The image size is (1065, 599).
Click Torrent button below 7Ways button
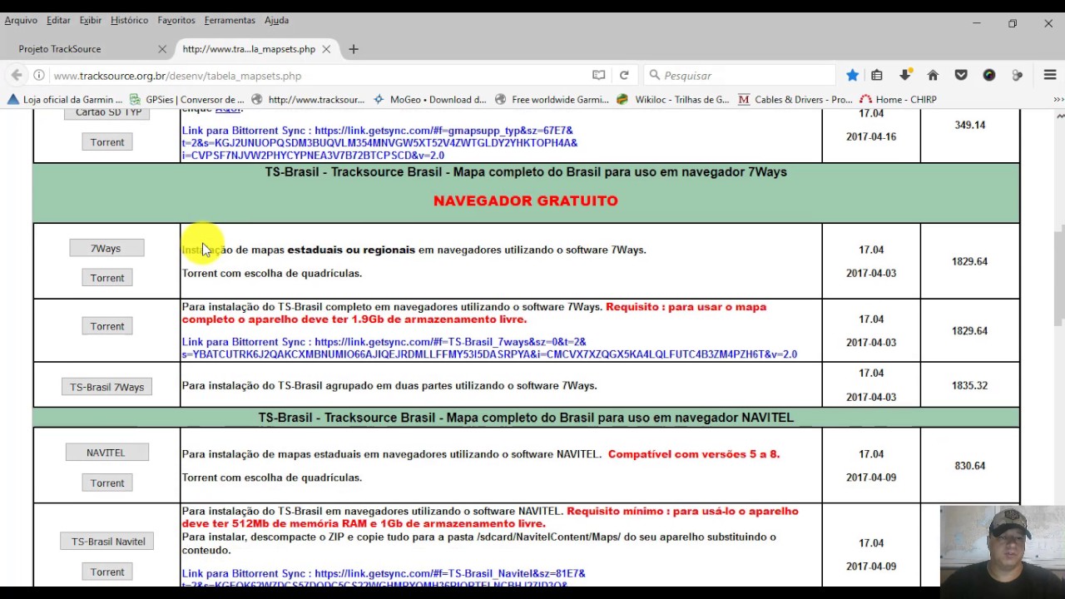coord(107,278)
